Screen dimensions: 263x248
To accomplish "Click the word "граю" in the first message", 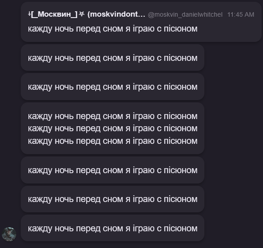I will (144, 29).
